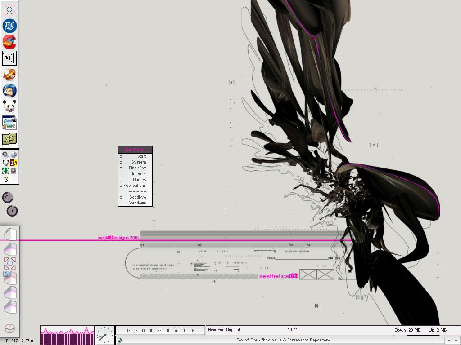Click the green lightning bolt tray icon

click(5, 171)
